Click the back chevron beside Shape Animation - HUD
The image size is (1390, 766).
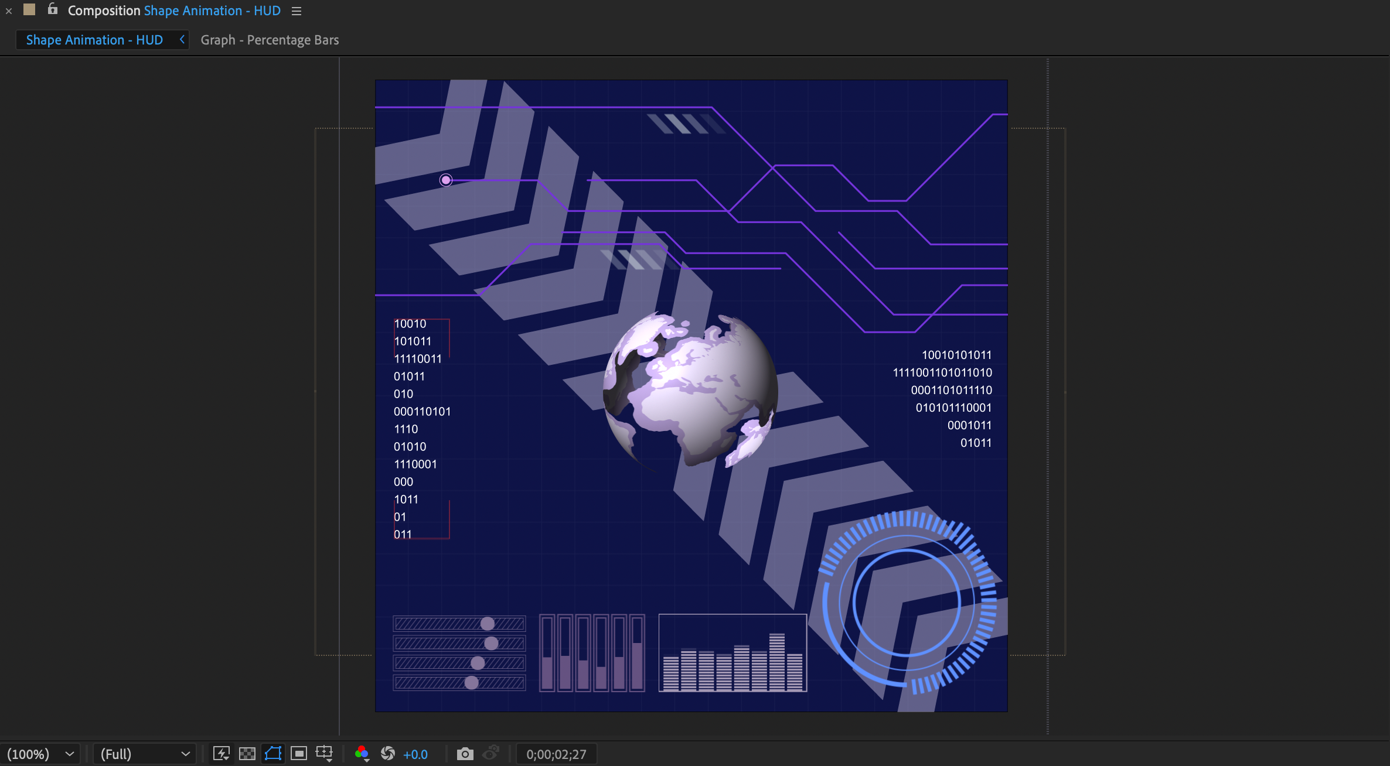point(182,39)
